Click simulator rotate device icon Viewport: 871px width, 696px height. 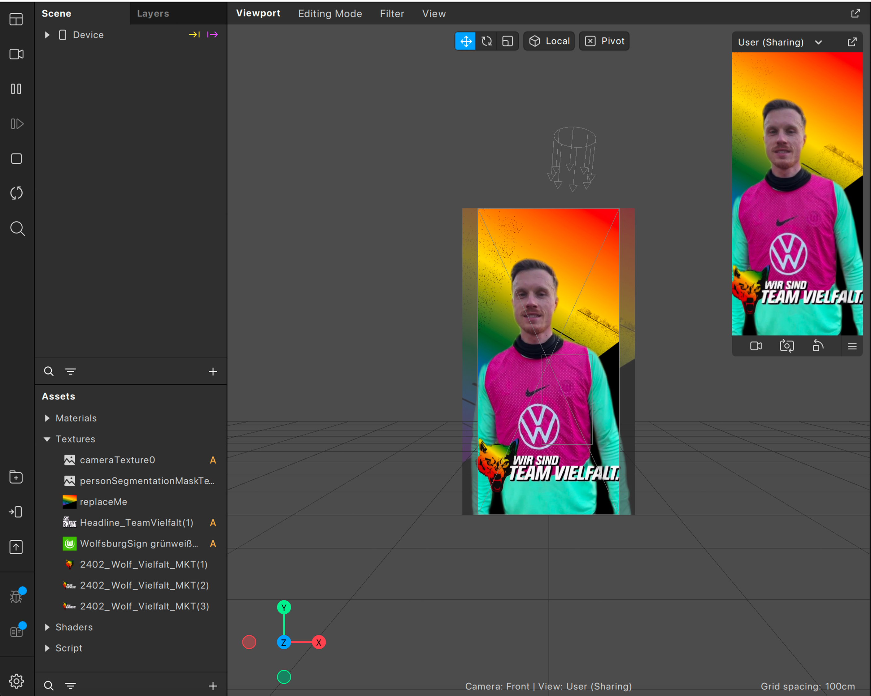pyautogui.click(x=818, y=346)
